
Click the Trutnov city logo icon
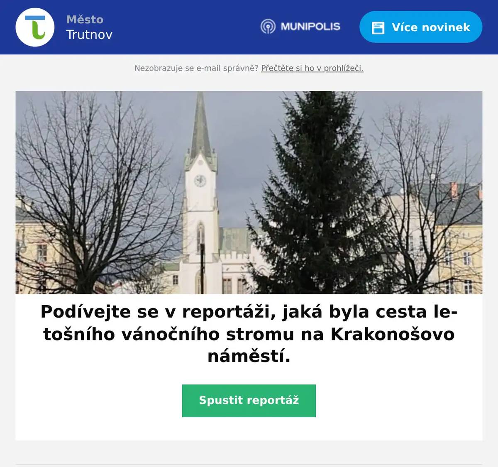point(35,27)
